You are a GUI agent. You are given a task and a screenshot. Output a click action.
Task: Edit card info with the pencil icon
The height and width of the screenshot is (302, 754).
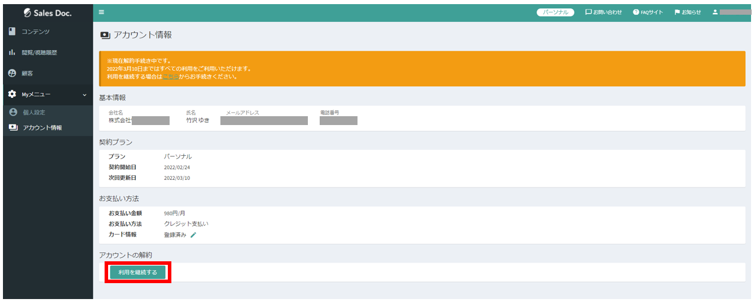pyautogui.click(x=193, y=235)
